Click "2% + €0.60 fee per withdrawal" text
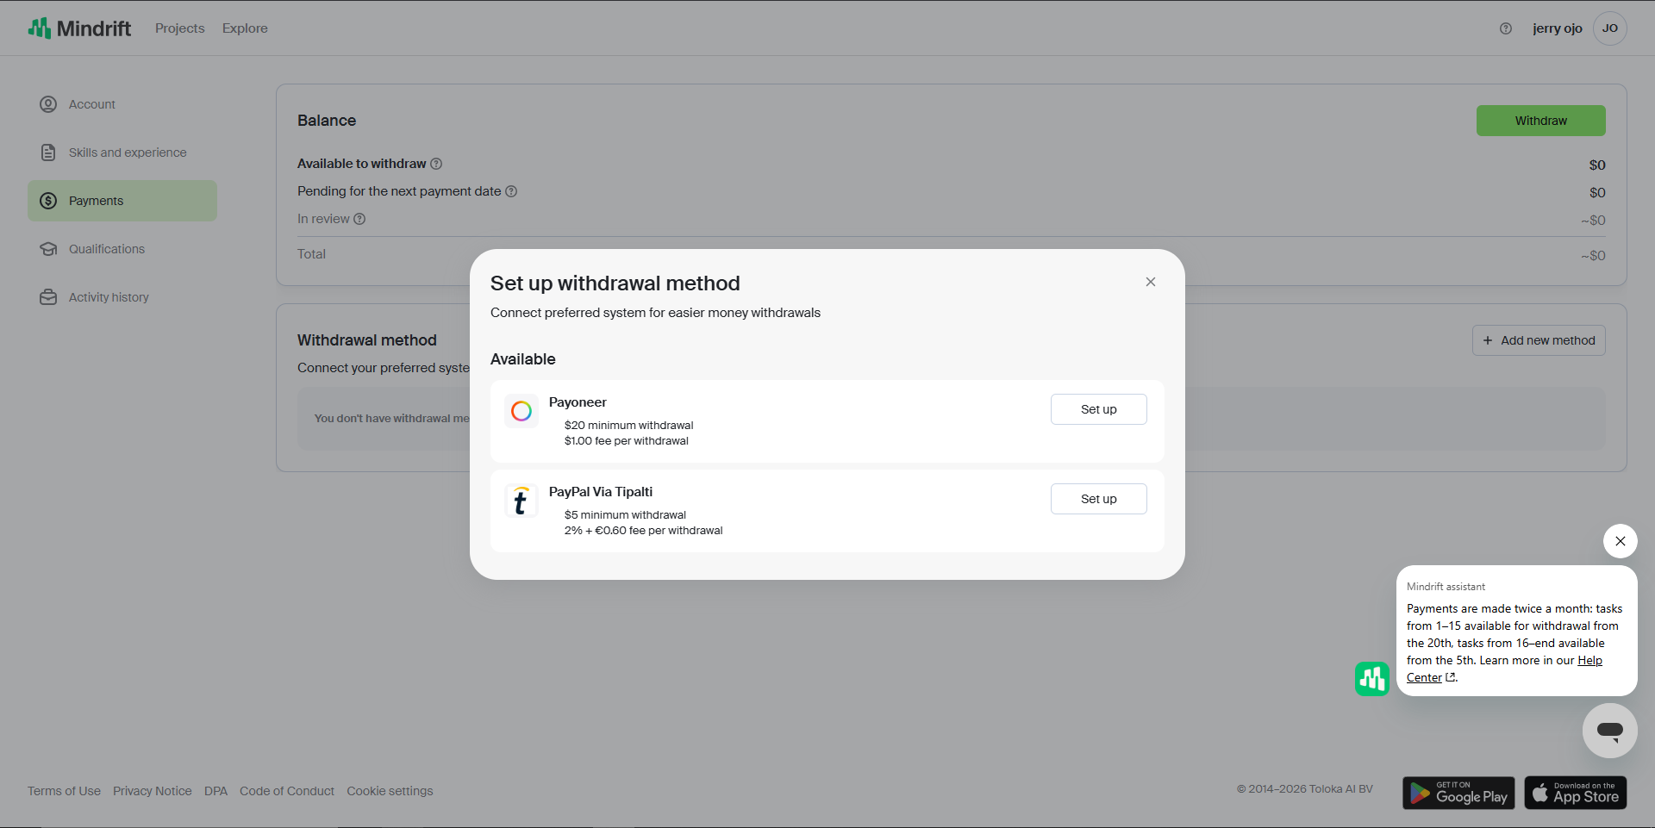 pos(644,531)
